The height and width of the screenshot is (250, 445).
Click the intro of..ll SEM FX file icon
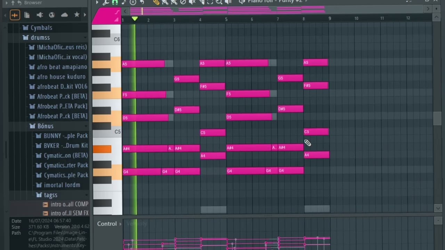[x=45, y=214]
